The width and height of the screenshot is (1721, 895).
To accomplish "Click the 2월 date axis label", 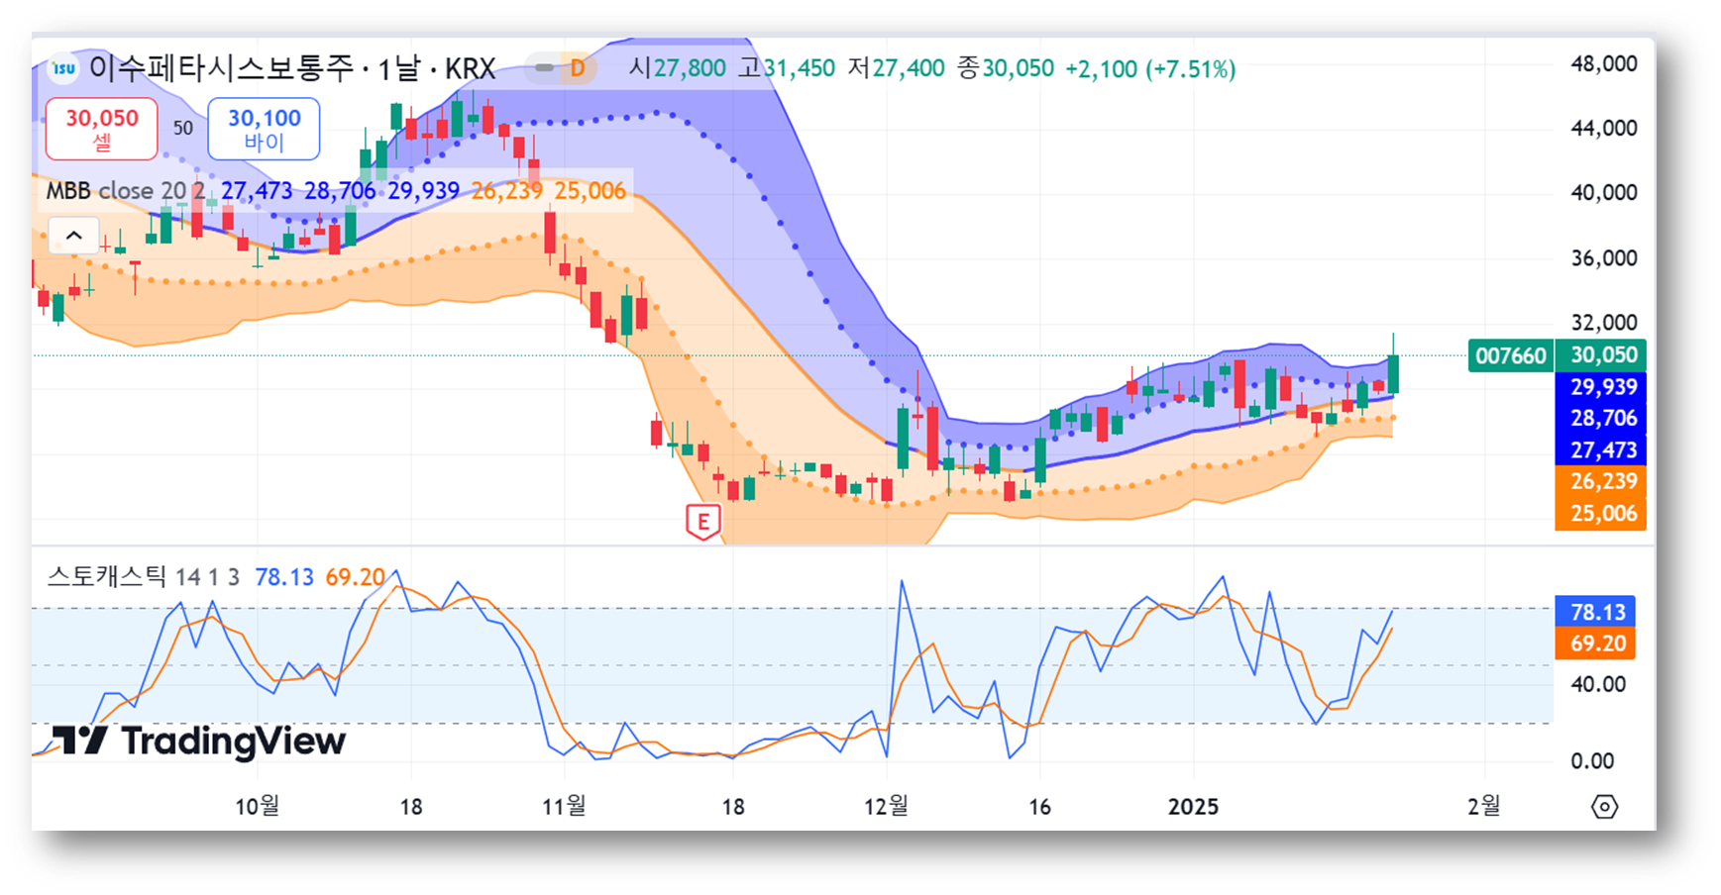I will [x=1483, y=806].
